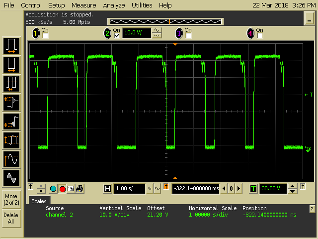Edit the 30.80 V trigger level field
Screen dimensions: 318x239
273,189
